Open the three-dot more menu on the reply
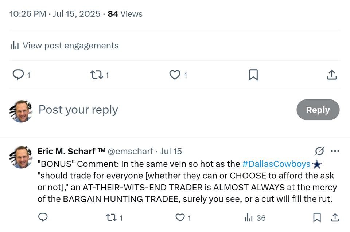The image size is (350, 232). click(x=335, y=151)
